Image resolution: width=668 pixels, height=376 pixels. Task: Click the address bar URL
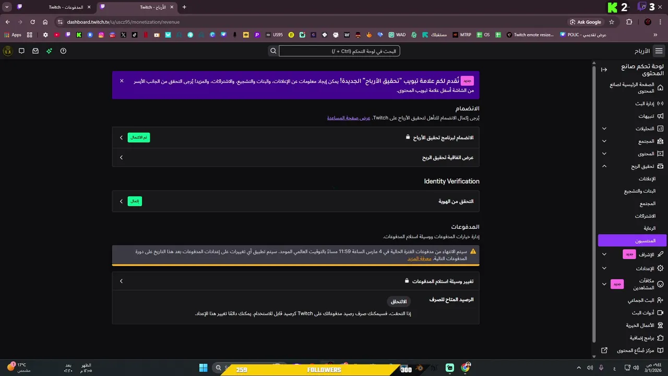pyautogui.click(x=123, y=22)
